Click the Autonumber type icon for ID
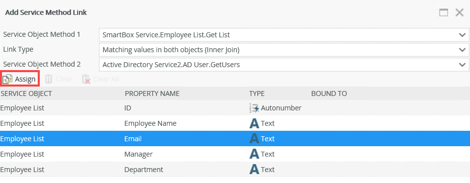Screen dimensions: 470x183 point(254,108)
